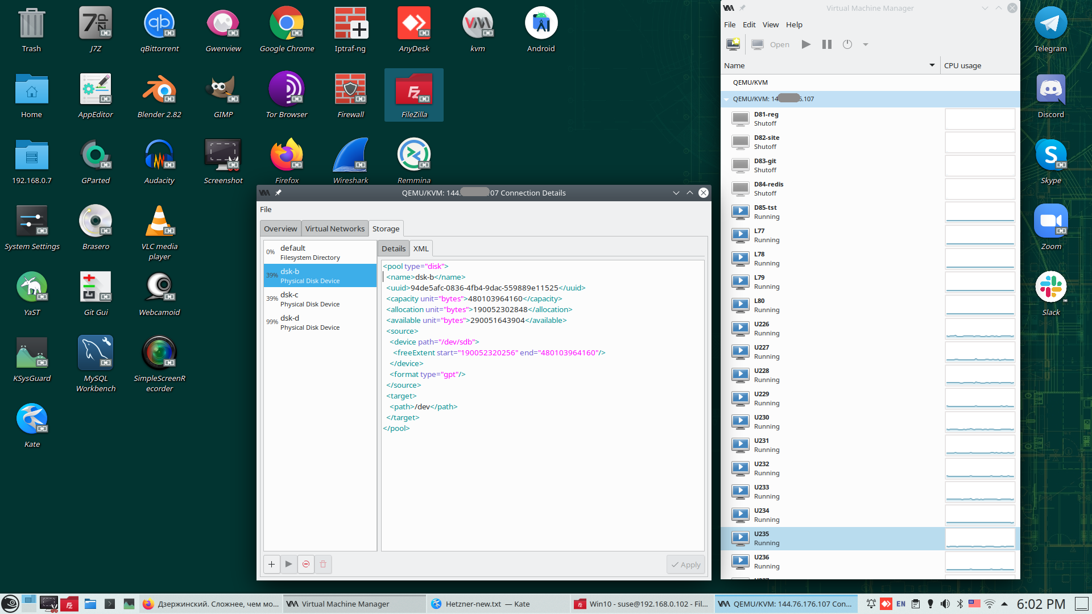Click the new virtual machine toolbar icon
The height and width of the screenshot is (614, 1092).
tap(733, 44)
